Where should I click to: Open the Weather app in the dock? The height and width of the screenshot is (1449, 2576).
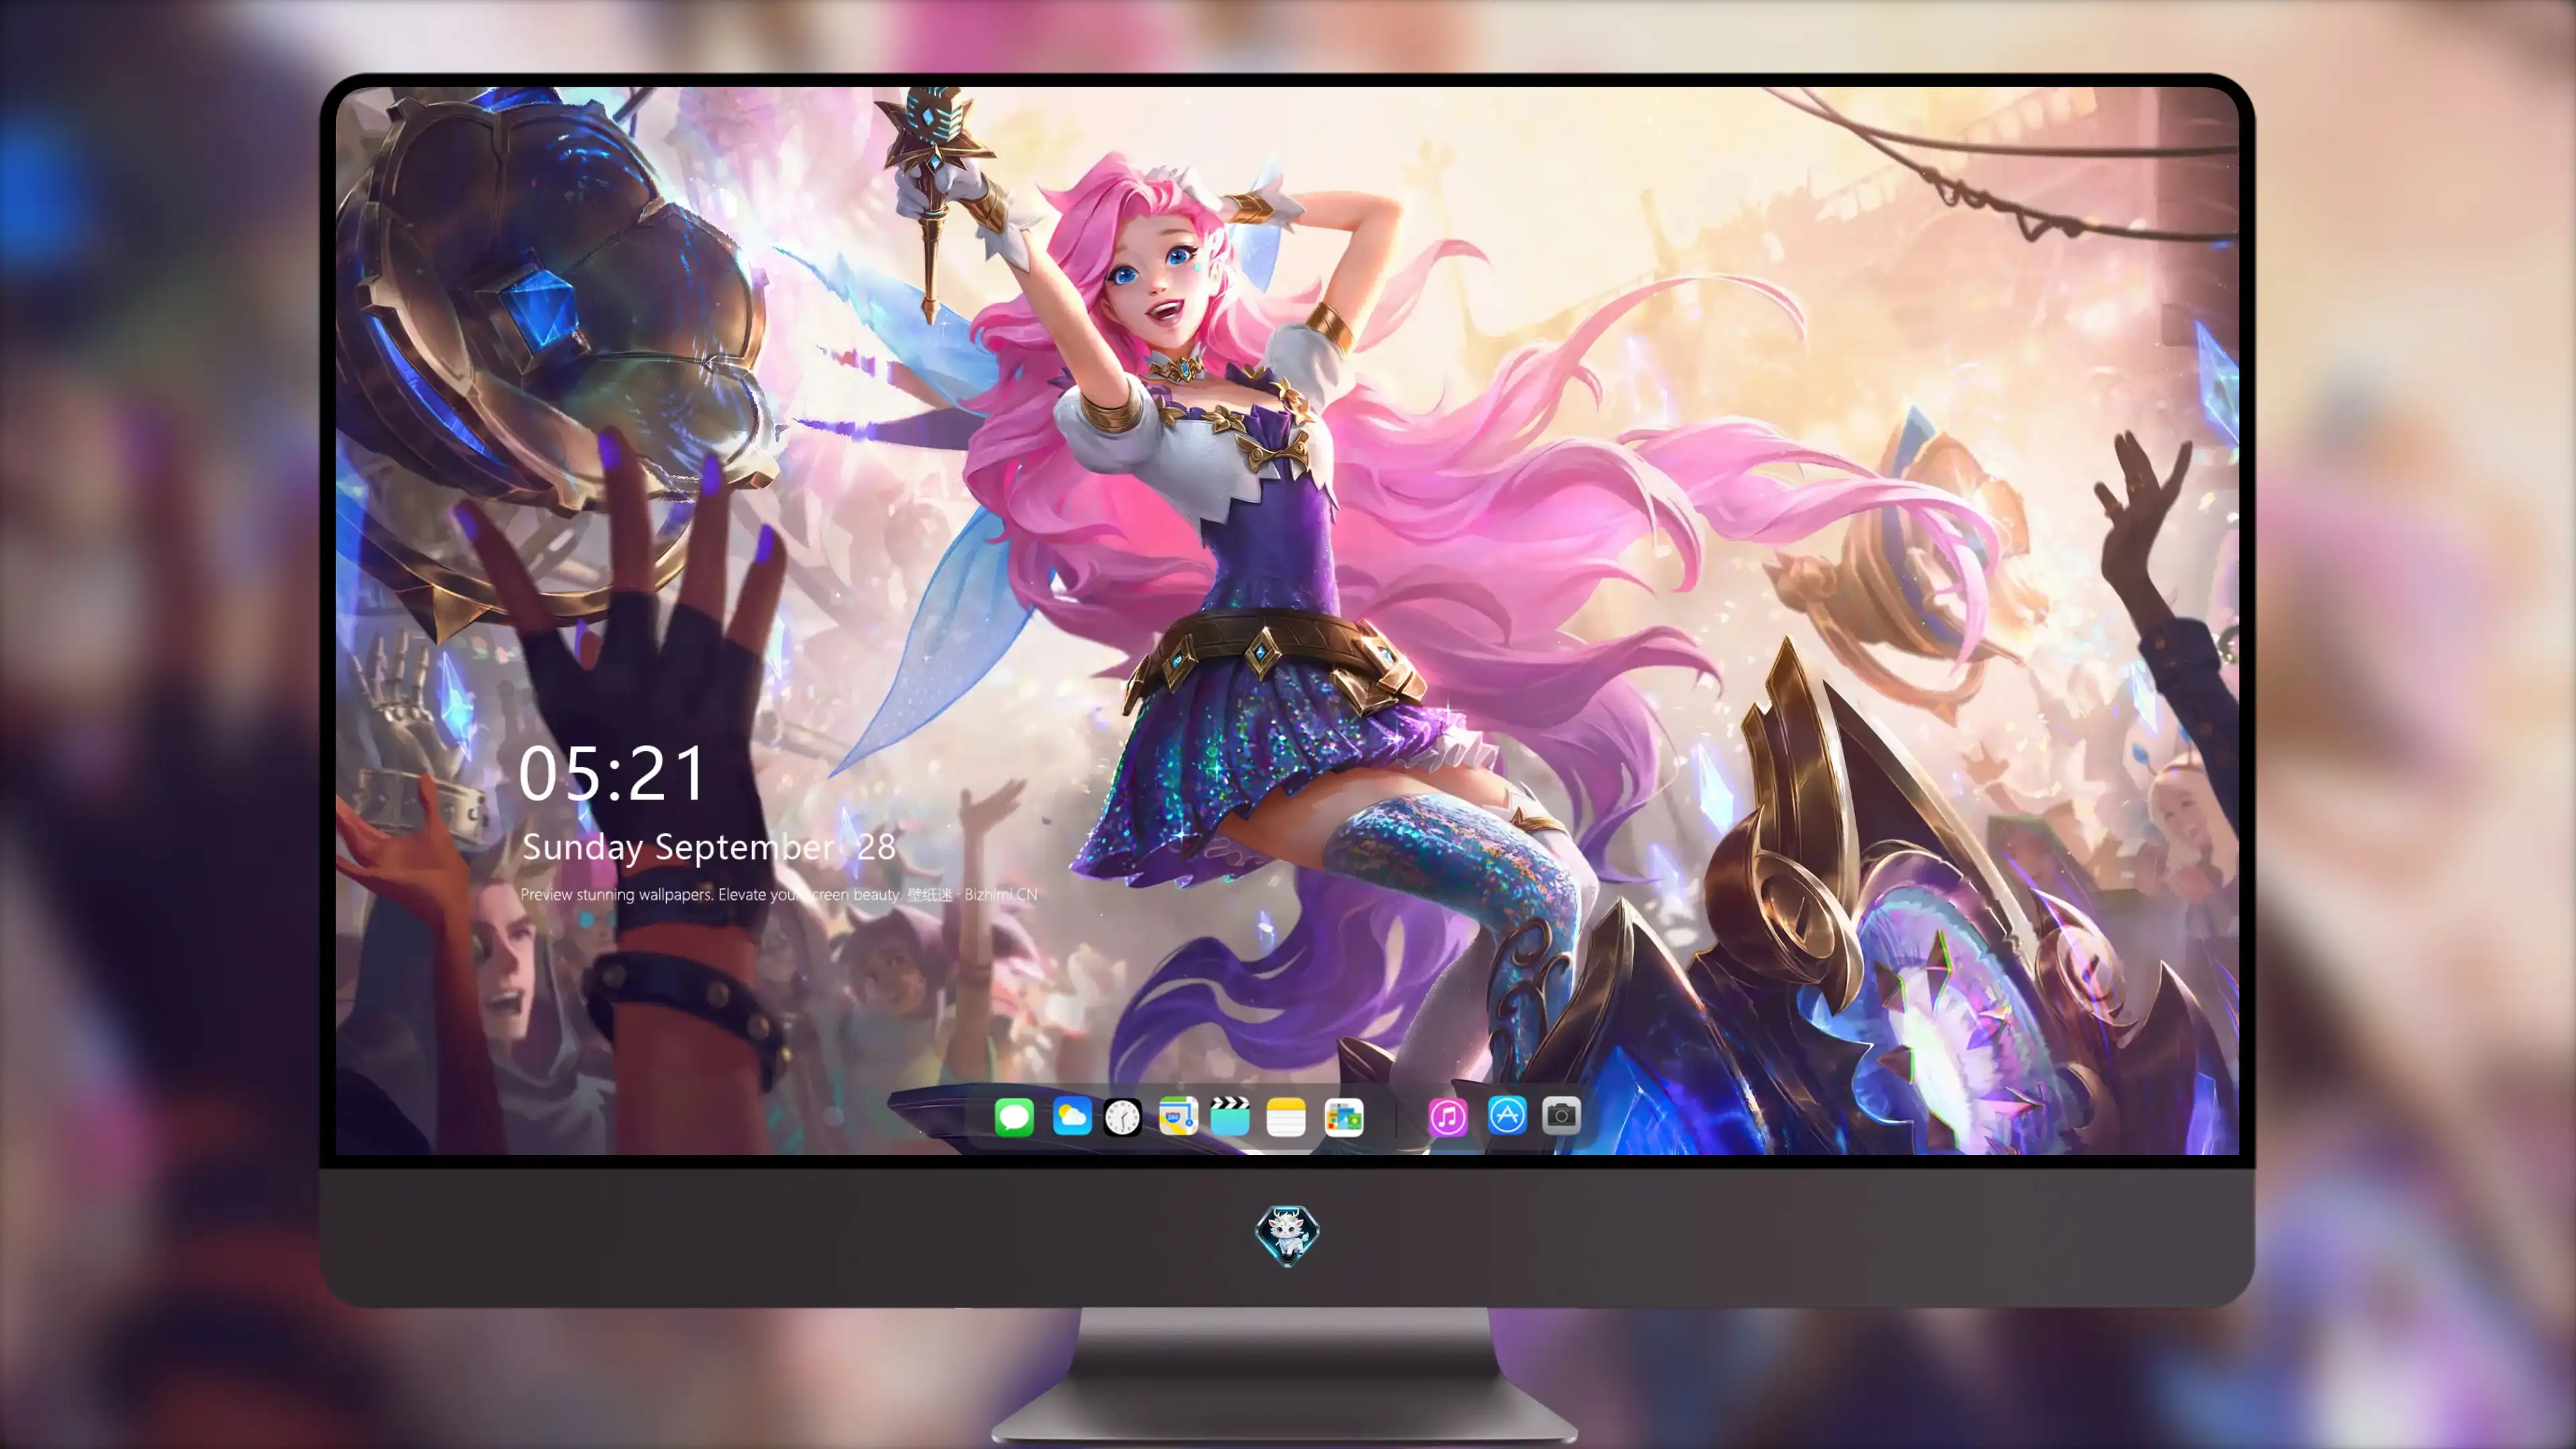click(x=1072, y=1116)
